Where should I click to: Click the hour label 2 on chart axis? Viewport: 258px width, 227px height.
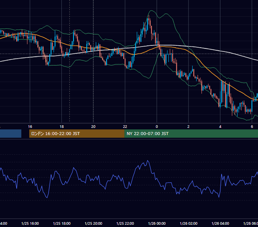click(189, 127)
